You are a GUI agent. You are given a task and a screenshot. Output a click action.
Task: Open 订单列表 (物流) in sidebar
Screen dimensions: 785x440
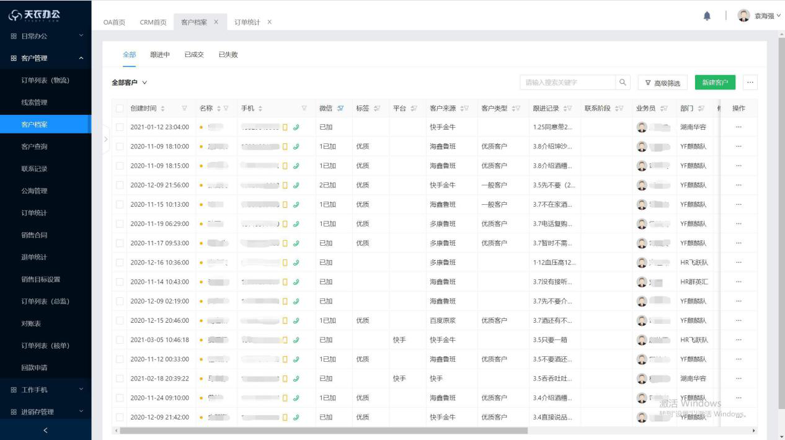45,80
